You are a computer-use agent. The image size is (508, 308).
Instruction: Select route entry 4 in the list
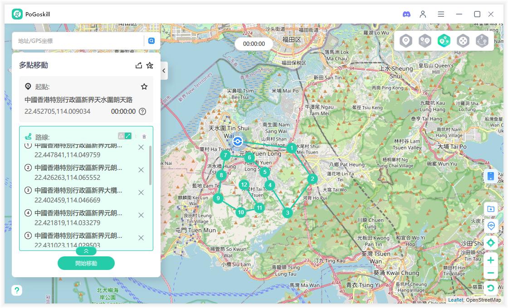pyautogui.click(x=78, y=217)
